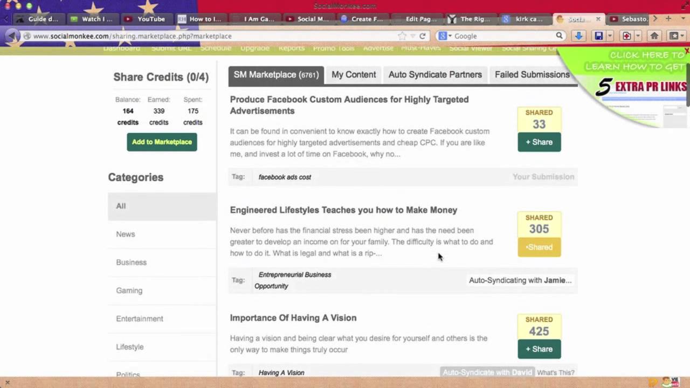The width and height of the screenshot is (690, 388).
Task: Share the Facebook Custom Audiences post
Action: tap(539, 142)
